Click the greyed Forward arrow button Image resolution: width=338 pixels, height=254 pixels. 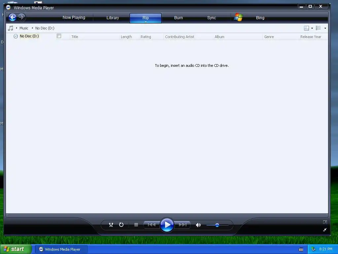[21, 17]
